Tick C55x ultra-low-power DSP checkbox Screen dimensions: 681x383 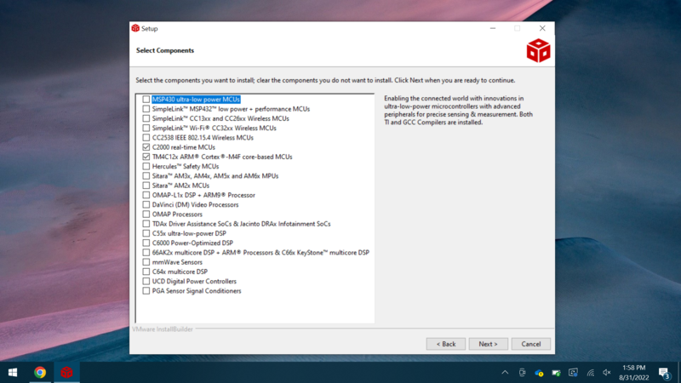point(146,233)
